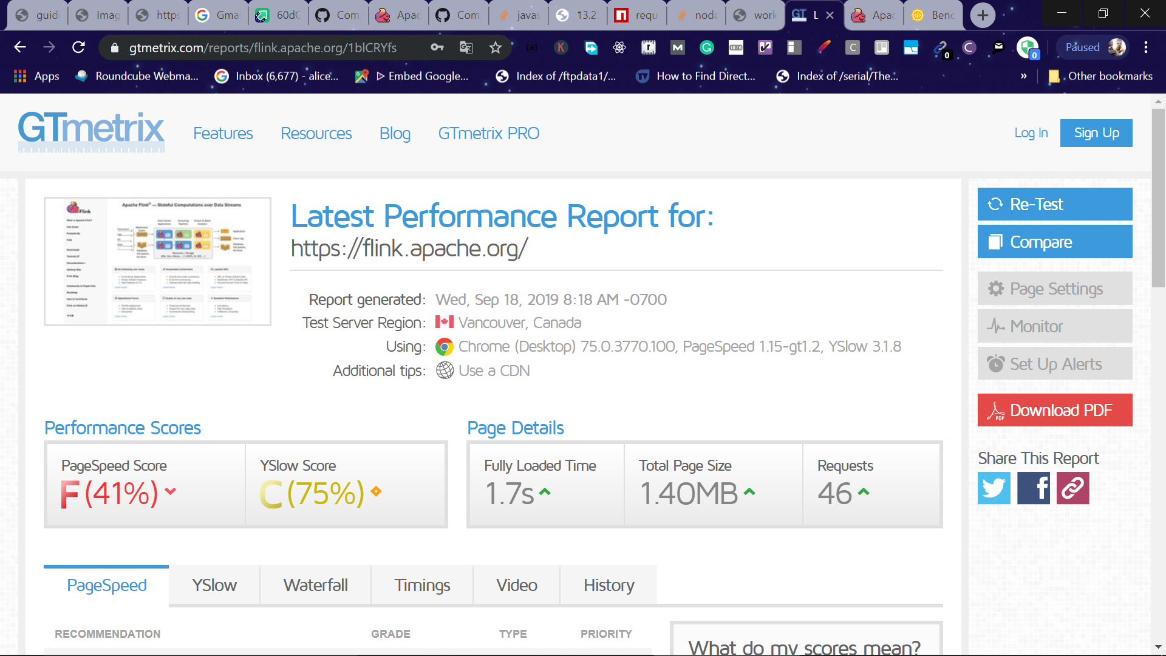Open Google Translate icon in address bar
This screenshot has width=1166, height=656.
466,47
